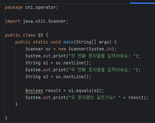155x123 pixels.
Task: Click the closing brace of the Q3 class
Action: coord(6,118)
